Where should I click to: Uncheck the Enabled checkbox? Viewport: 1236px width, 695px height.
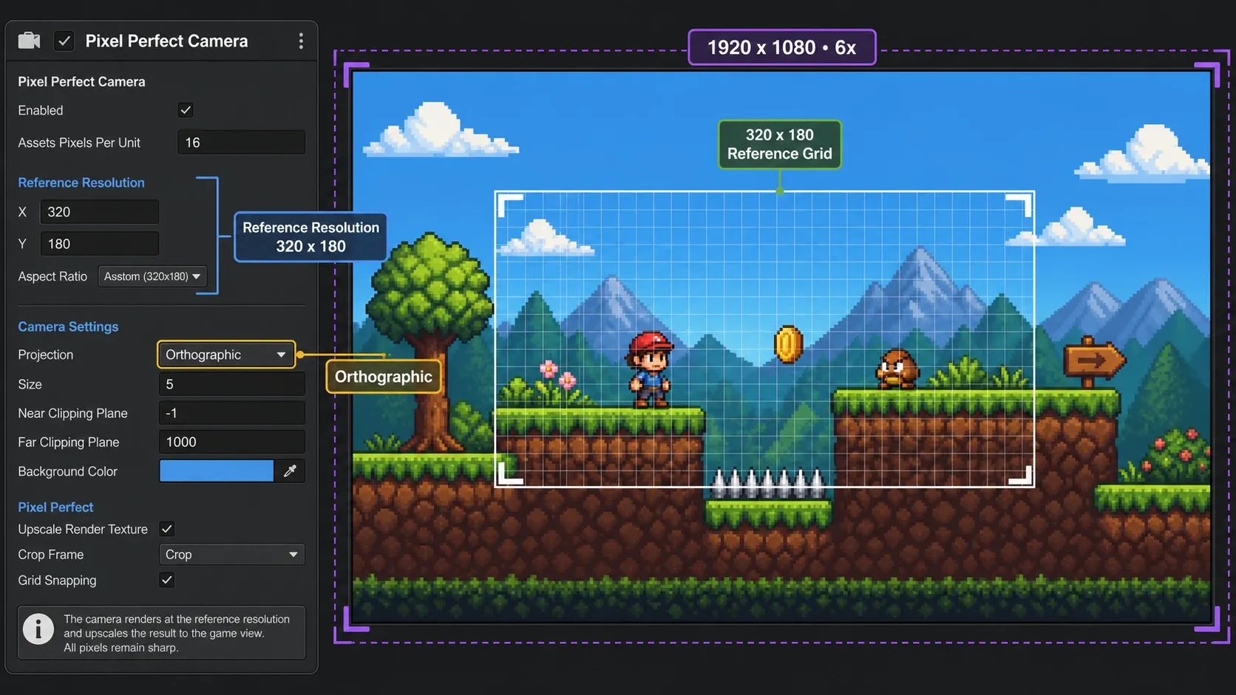click(186, 110)
